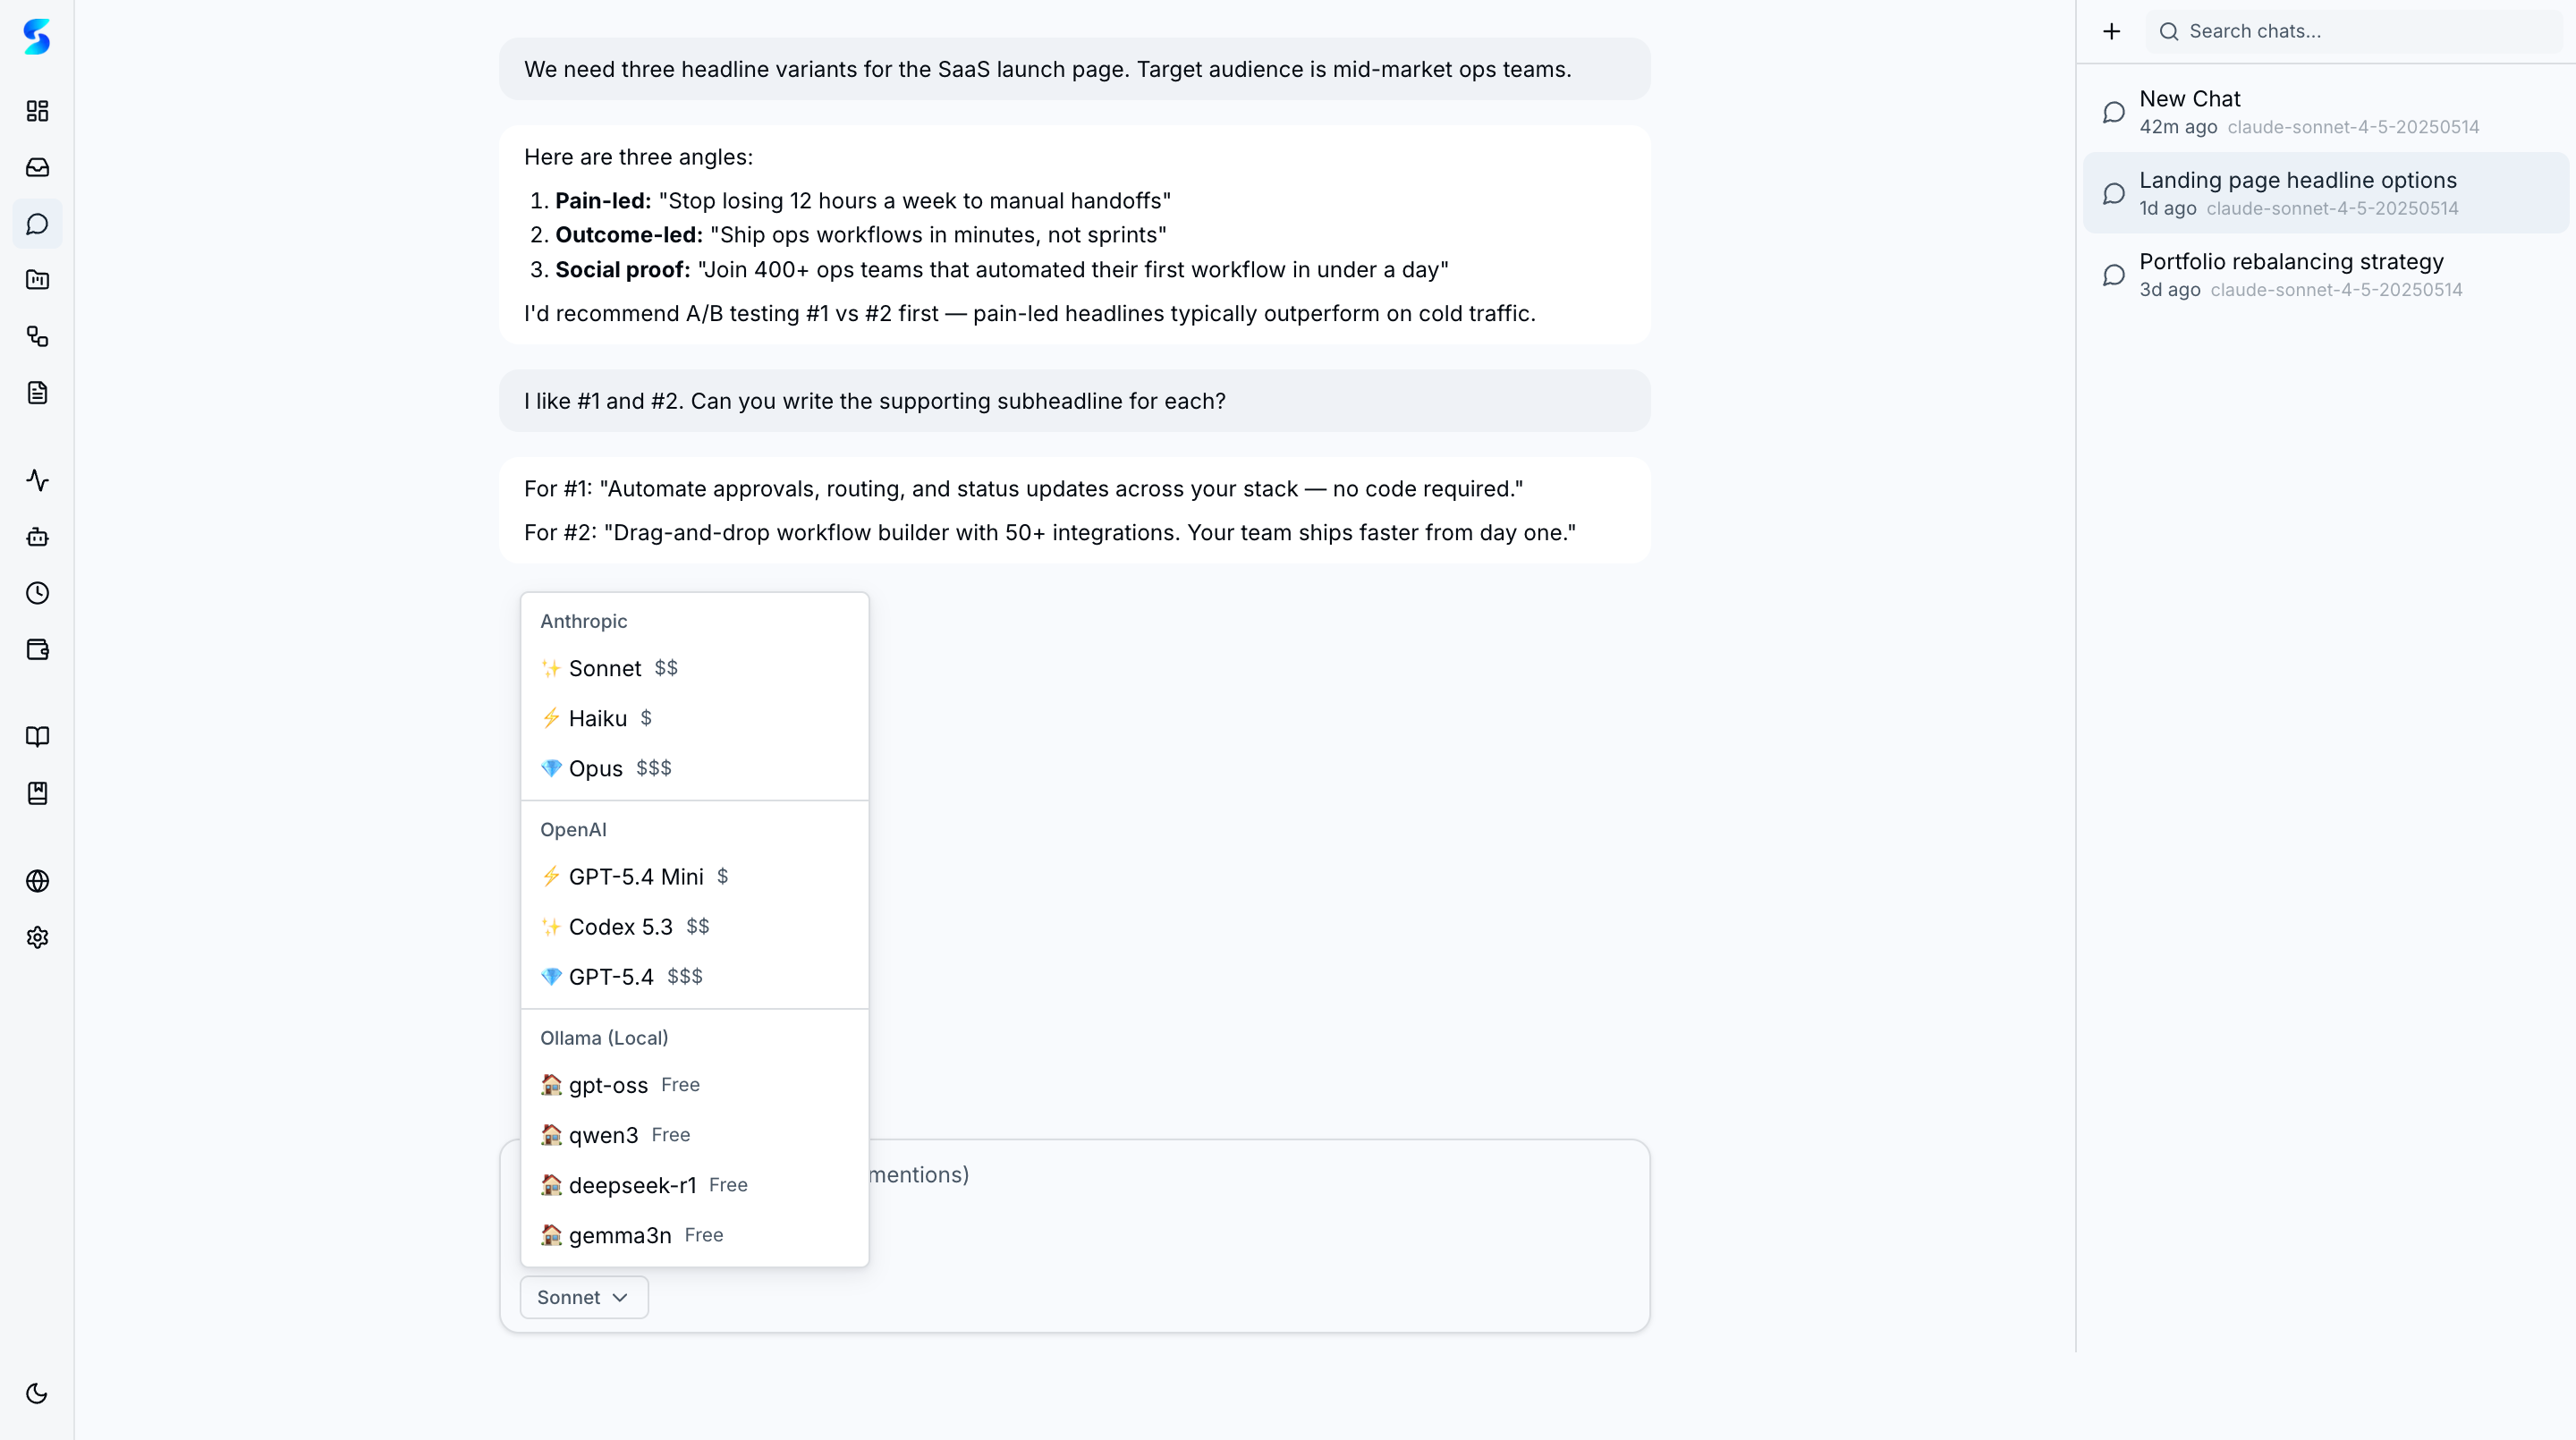Image resolution: width=2576 pixels, height=1440 pixels.
Task: Open the projects folder icon
Action: tap(37, 280)
